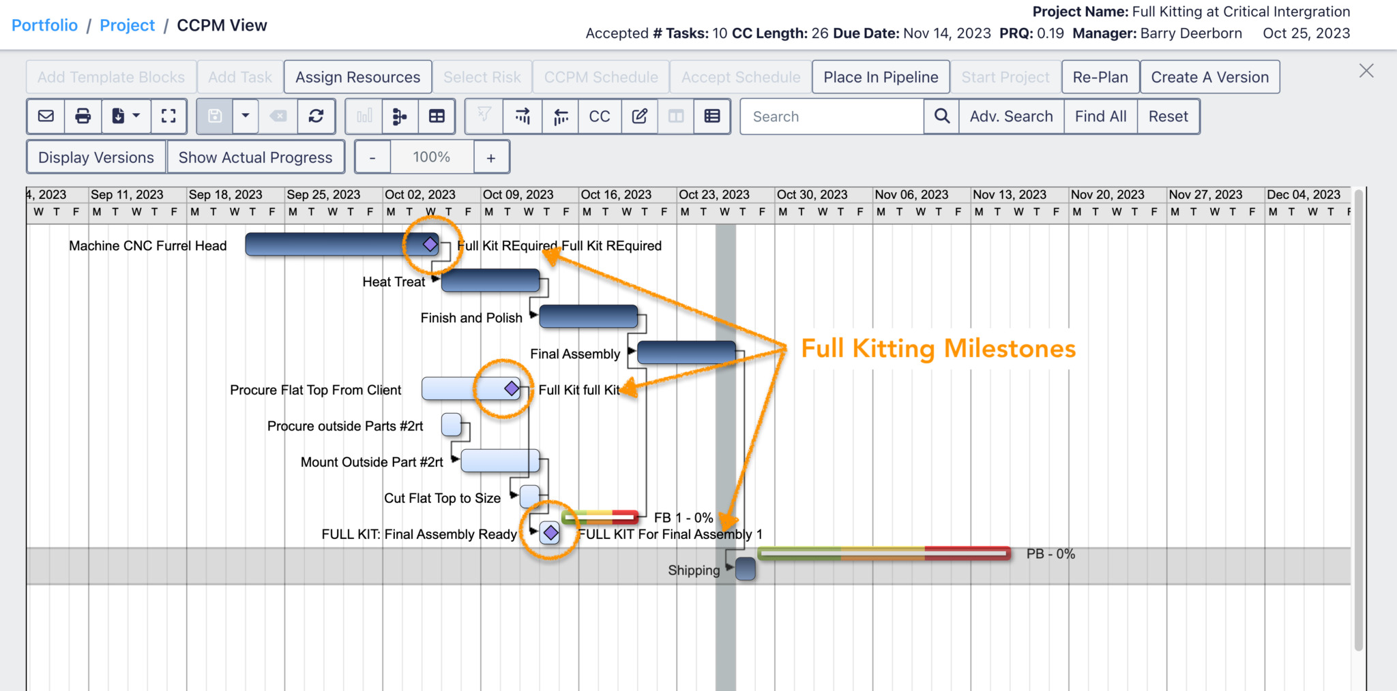The width and height of the screenshot is (1397, 691).
Task: Enter fullscreen with the expand icon
Action: click(168, 117)
